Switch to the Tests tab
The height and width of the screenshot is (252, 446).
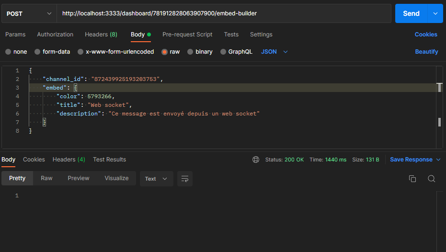[231, 34]
